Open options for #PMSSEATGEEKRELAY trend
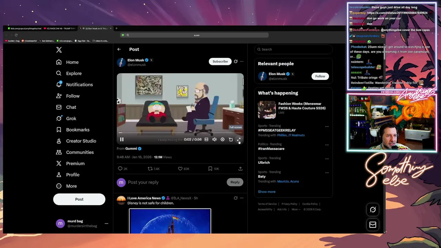 pyautogui.click(x=327, y=126)
